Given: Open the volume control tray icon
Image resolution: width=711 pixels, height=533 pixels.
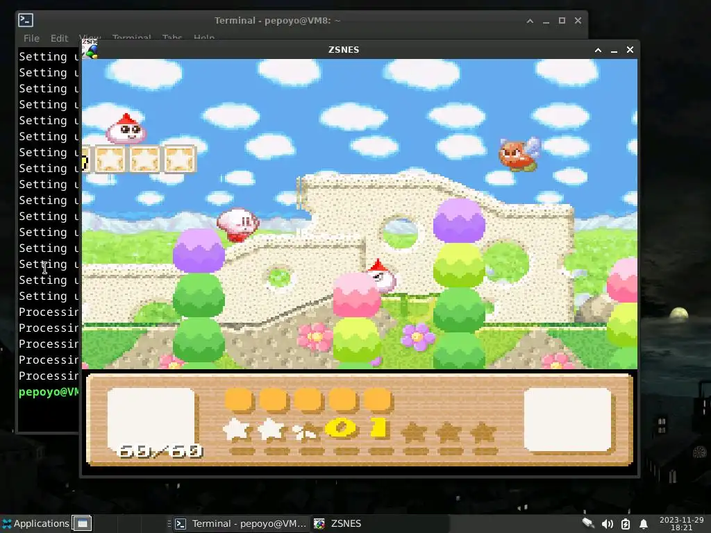Looking at the screenshot, I should (607, 524).
